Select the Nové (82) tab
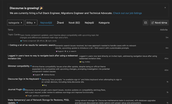172x104 pixels. pos(74,23)
